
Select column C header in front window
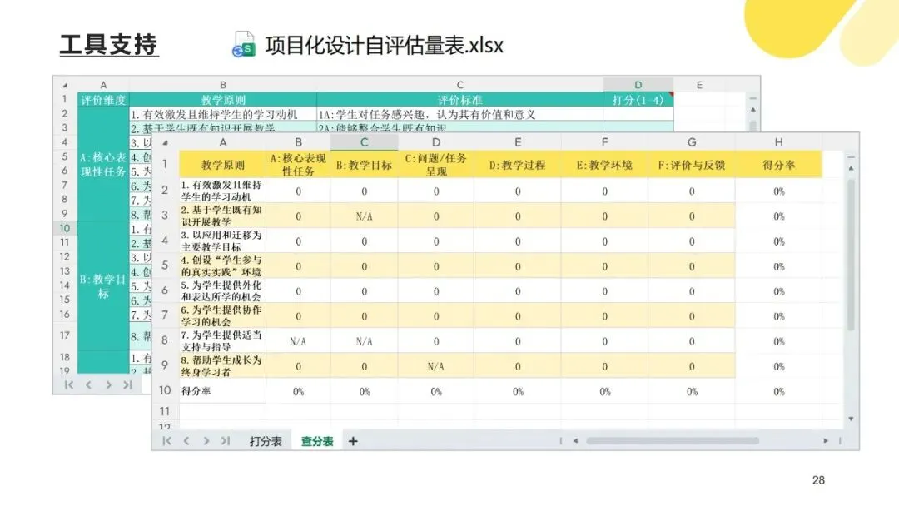[364, 142]
